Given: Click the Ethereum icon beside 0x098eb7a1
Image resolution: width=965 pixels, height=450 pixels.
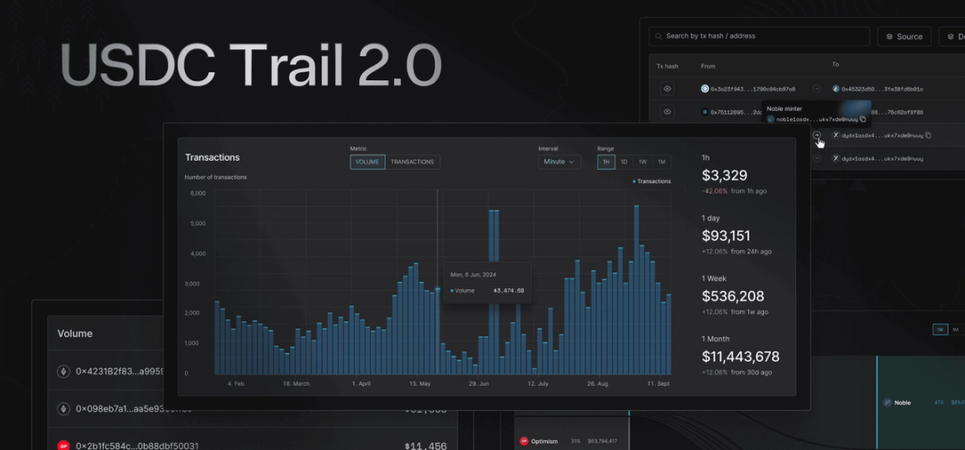Looking at the screenshot, I should coord(63,408).
